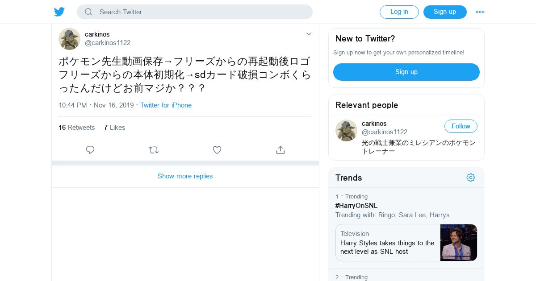Open the #HarryOnSNL trend
Viewport: 536px width, 281px height.
click(356, 206)
